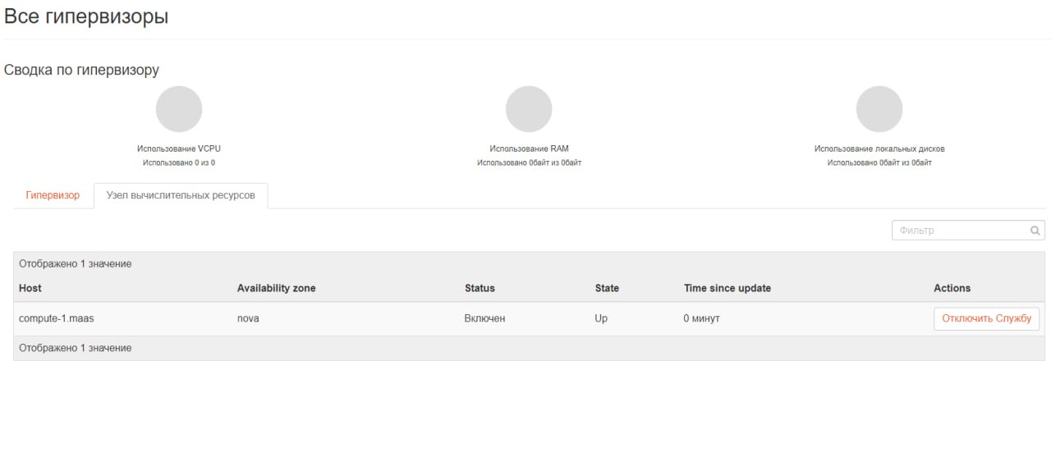Image resolution: width=1051 pixels, height=457 pixels.
Task: Focus the Фильтр input field
Action: [968, 231]
